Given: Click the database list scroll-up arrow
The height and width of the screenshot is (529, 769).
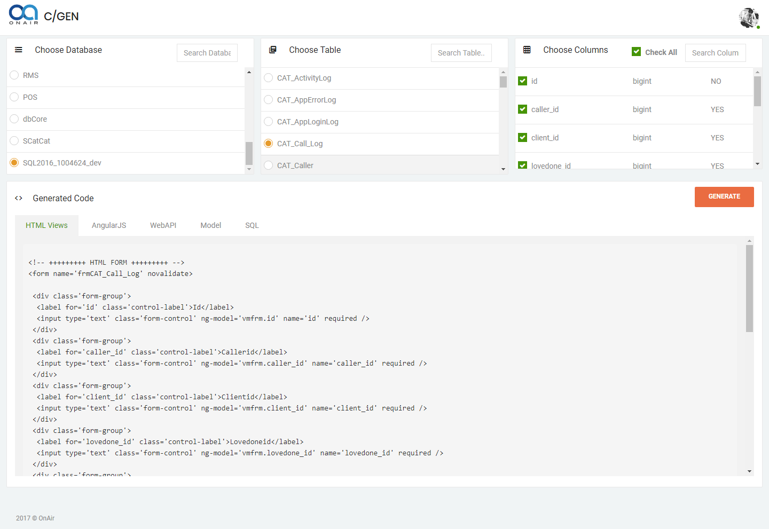Looking at the screenshot, I should 249,72.
